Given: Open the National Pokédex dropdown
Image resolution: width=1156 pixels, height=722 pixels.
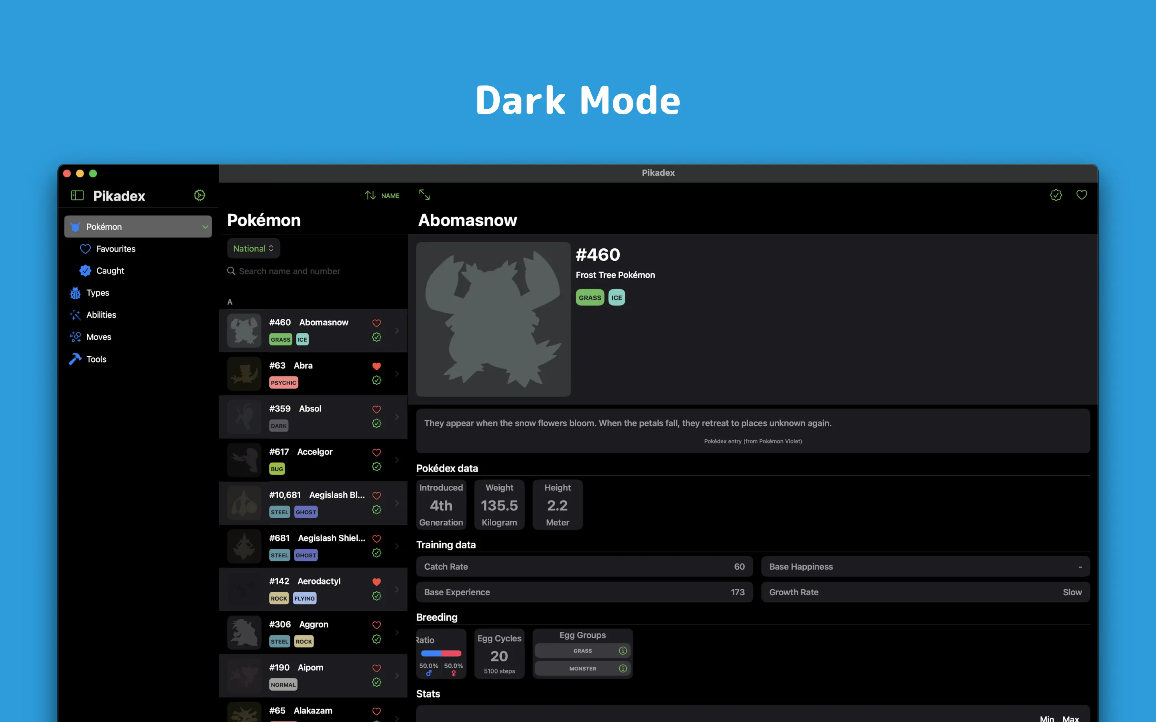Looking at the screenshot, I should point(253,248).
